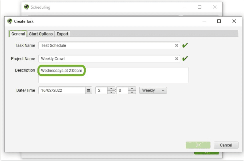Click the Screaming Frog icon in Create Task title
The width and height of the screenshot is (244, 161).
click(10, 21)
